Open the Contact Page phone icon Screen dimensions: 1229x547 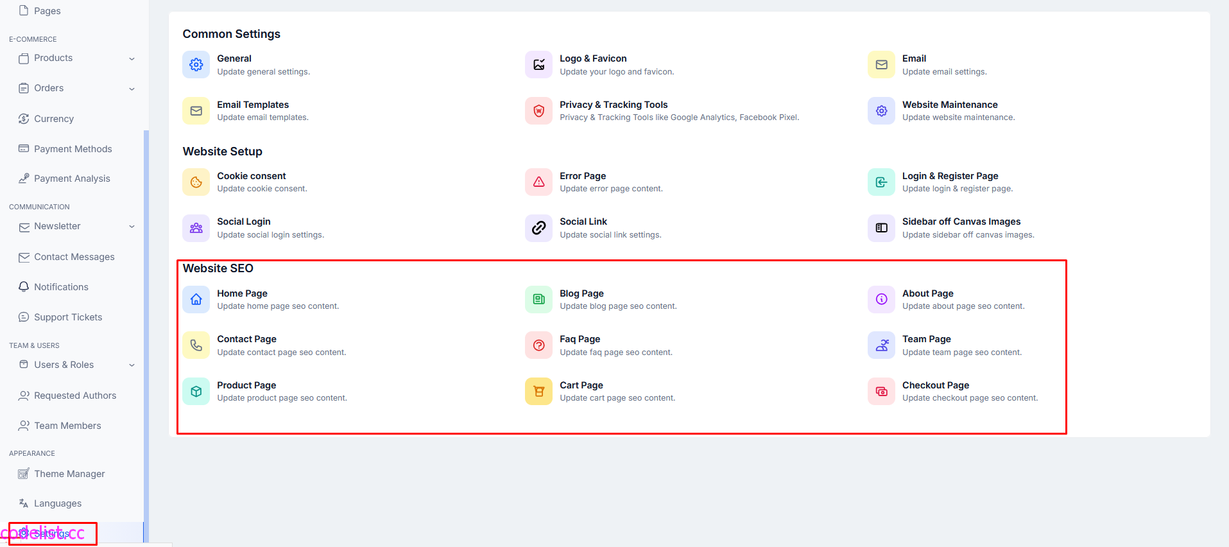pos(196,345)
